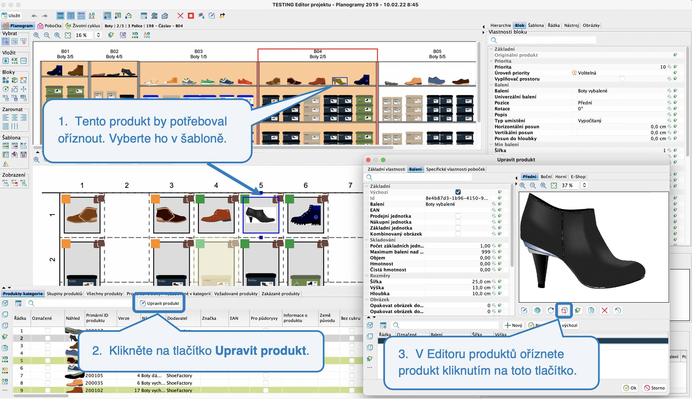The image size is (692, 399).
Task: Collapse the Balení section in Vlastnosti bloku
Action: 491,85
